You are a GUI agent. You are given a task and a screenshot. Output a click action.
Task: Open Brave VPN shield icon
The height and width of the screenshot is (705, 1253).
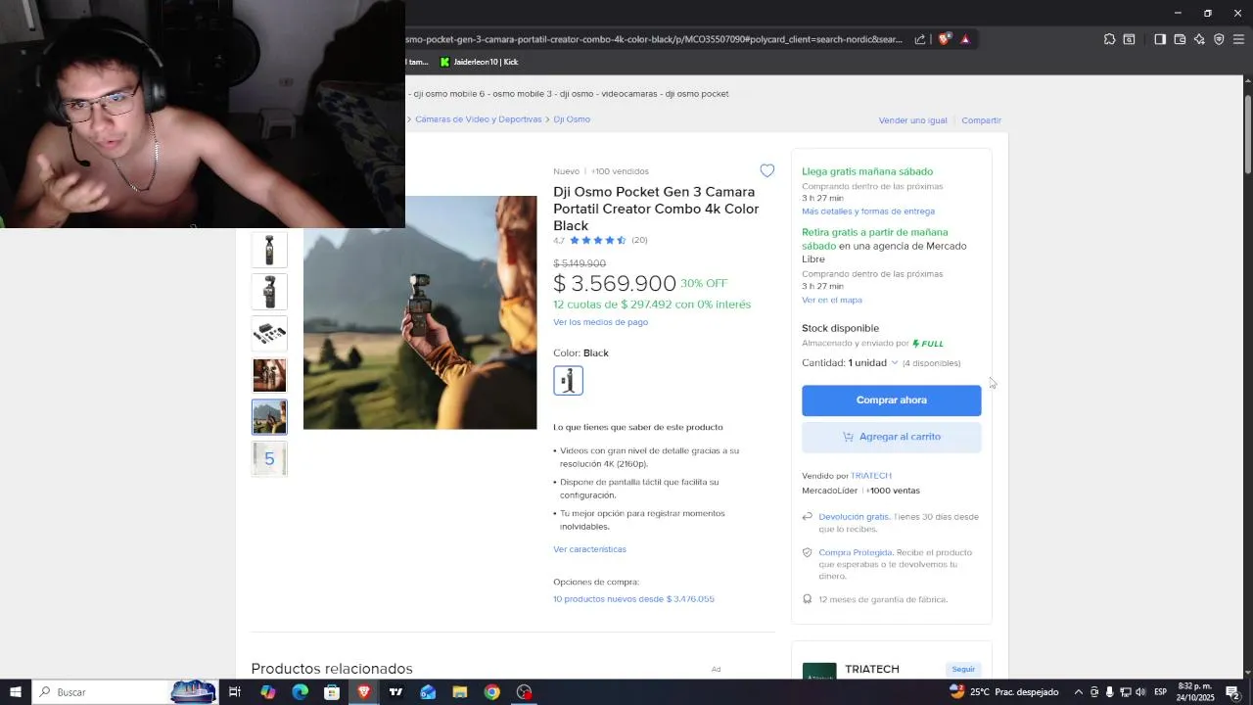pos(1219,39)
